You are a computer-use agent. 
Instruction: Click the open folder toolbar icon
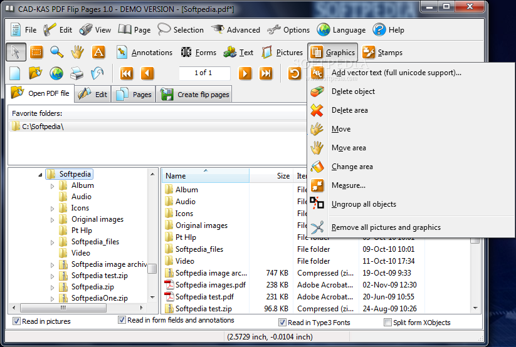[x=35, y=73]
